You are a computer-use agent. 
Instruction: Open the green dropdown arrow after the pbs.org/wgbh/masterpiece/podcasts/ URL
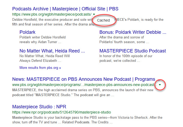click(x=94, y=15)
